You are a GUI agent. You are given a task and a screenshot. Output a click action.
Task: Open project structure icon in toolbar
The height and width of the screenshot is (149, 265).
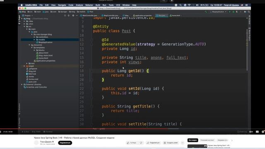[245, 12]
